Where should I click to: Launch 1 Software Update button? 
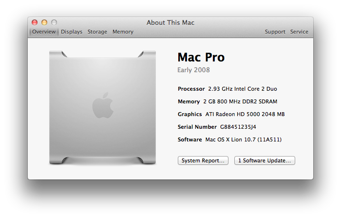(265, 160)
